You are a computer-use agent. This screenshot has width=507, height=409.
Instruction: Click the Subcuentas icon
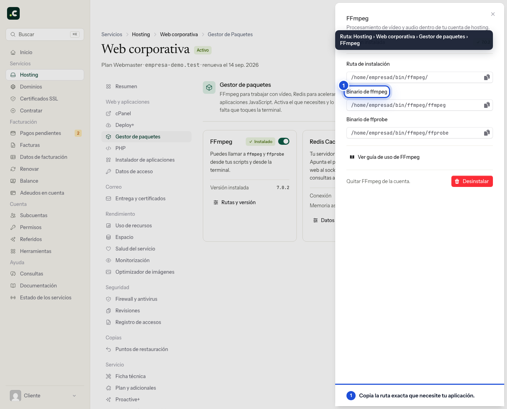click(x=13, y=215)
